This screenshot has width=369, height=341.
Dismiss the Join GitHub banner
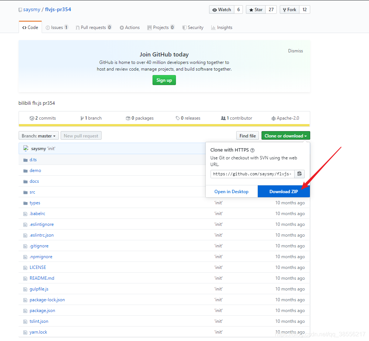click(295, 51)
